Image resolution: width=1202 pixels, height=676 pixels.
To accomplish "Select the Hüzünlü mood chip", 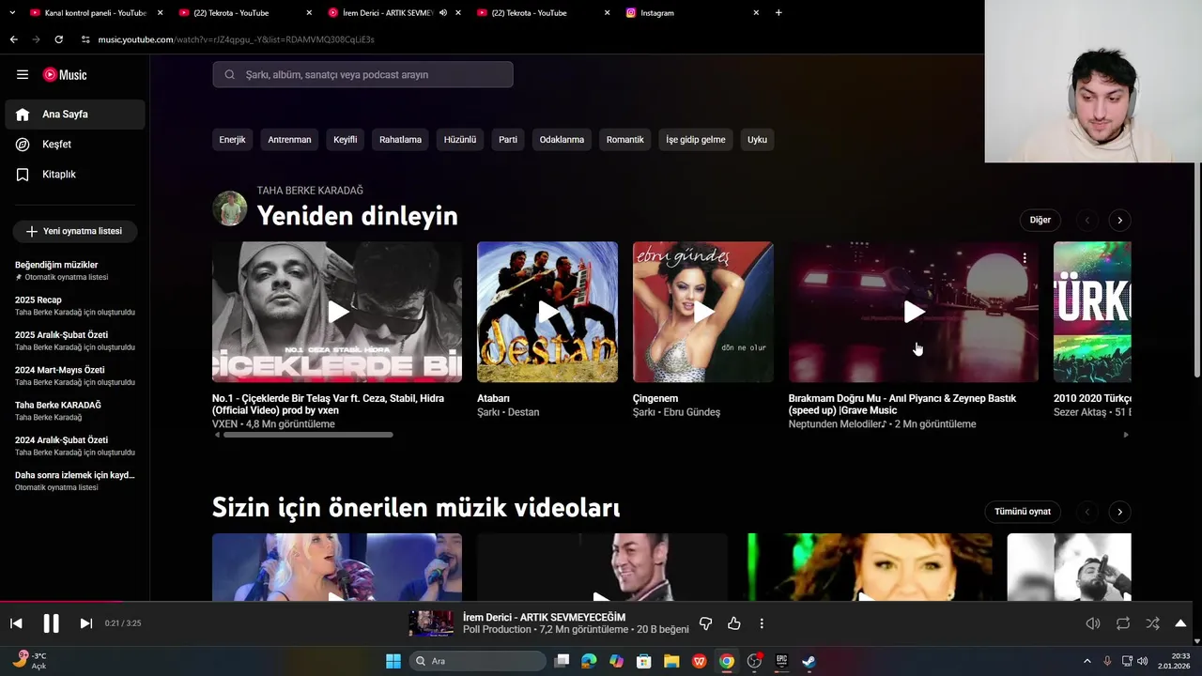I will [x=460, y=139].
